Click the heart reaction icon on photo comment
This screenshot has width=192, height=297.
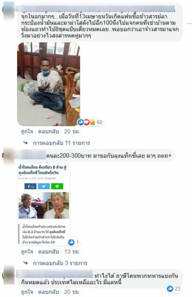pos(86,122)
